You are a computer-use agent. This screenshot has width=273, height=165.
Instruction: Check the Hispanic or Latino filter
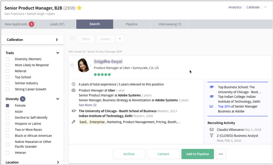[7, 124]
